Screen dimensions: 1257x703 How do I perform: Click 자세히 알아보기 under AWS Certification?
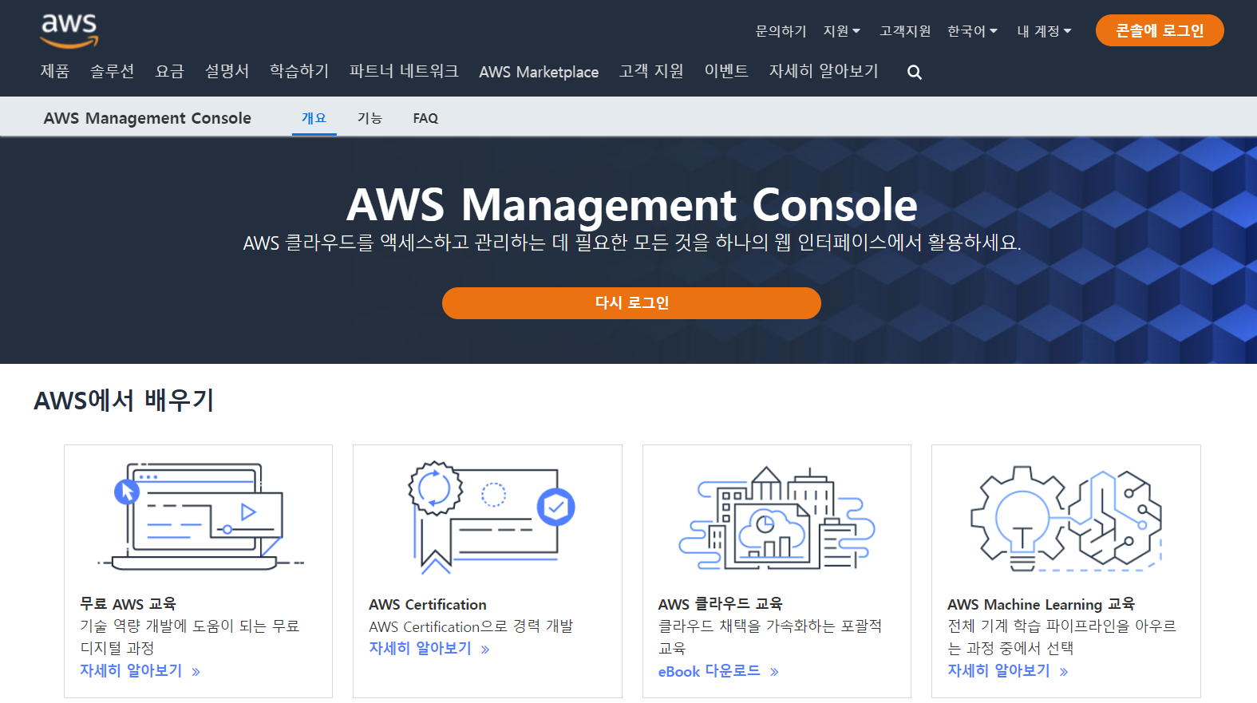coord(429,649)
